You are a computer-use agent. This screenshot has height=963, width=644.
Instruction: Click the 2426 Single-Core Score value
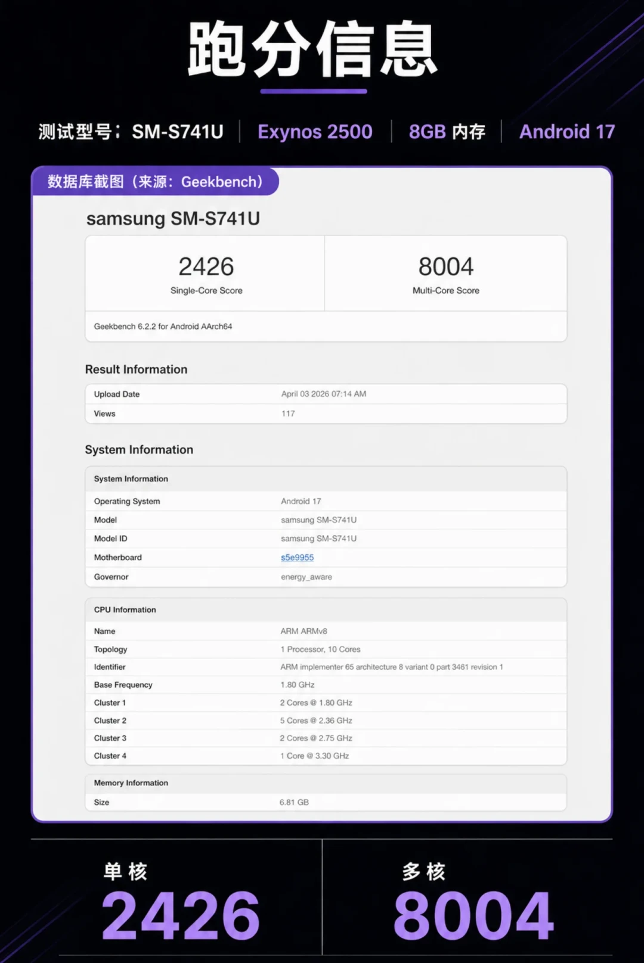[x=206, y=266]
